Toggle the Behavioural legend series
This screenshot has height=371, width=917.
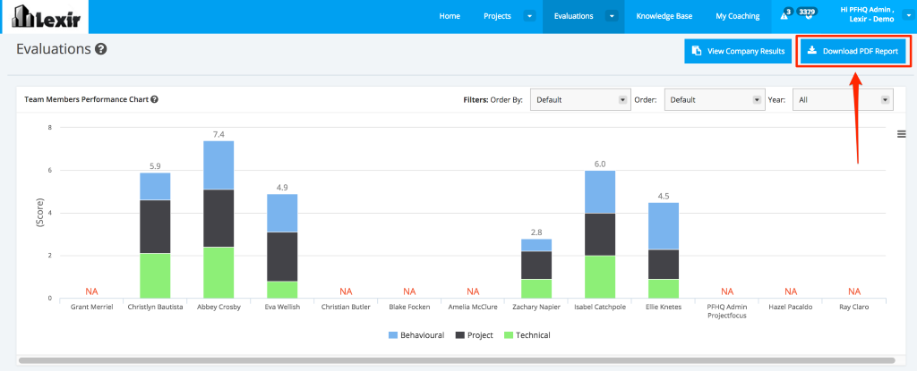click(416, 335)
